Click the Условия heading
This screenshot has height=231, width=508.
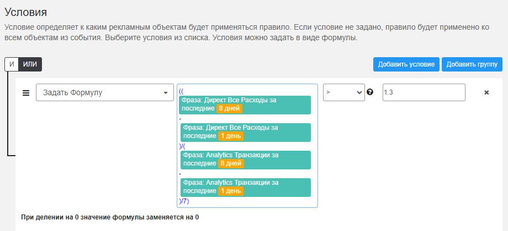coord(26,12)
